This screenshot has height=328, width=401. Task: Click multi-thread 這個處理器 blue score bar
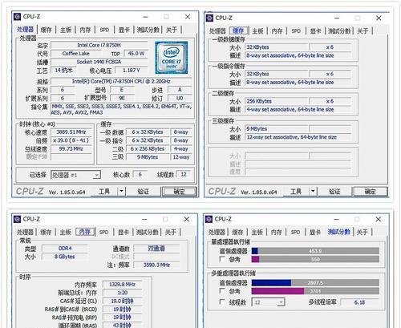[x=315, y=283]
